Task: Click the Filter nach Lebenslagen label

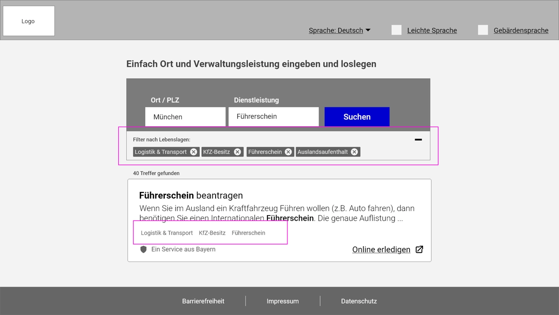Action: pos(162,139)
